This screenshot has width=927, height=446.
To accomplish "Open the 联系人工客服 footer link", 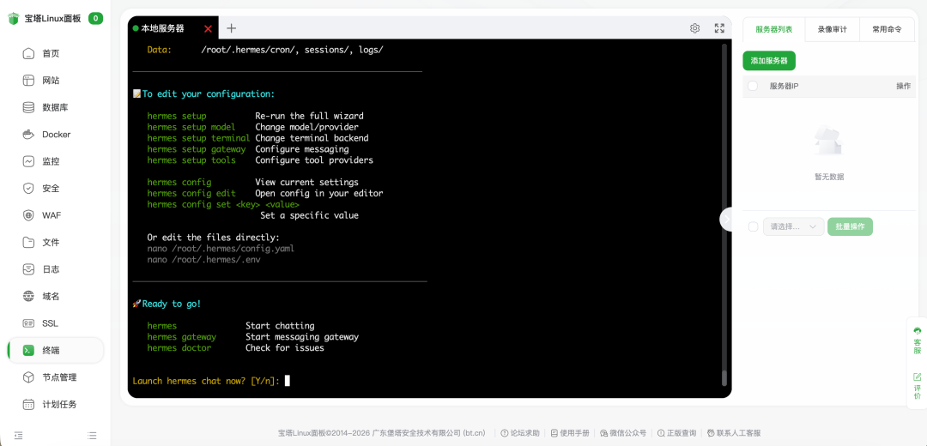I will (734, 433).
